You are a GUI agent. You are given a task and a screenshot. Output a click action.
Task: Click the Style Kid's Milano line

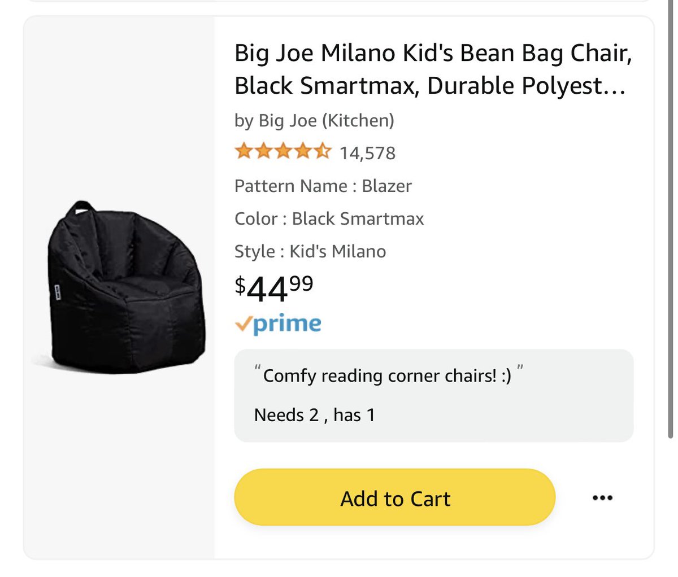pos(310,251)
